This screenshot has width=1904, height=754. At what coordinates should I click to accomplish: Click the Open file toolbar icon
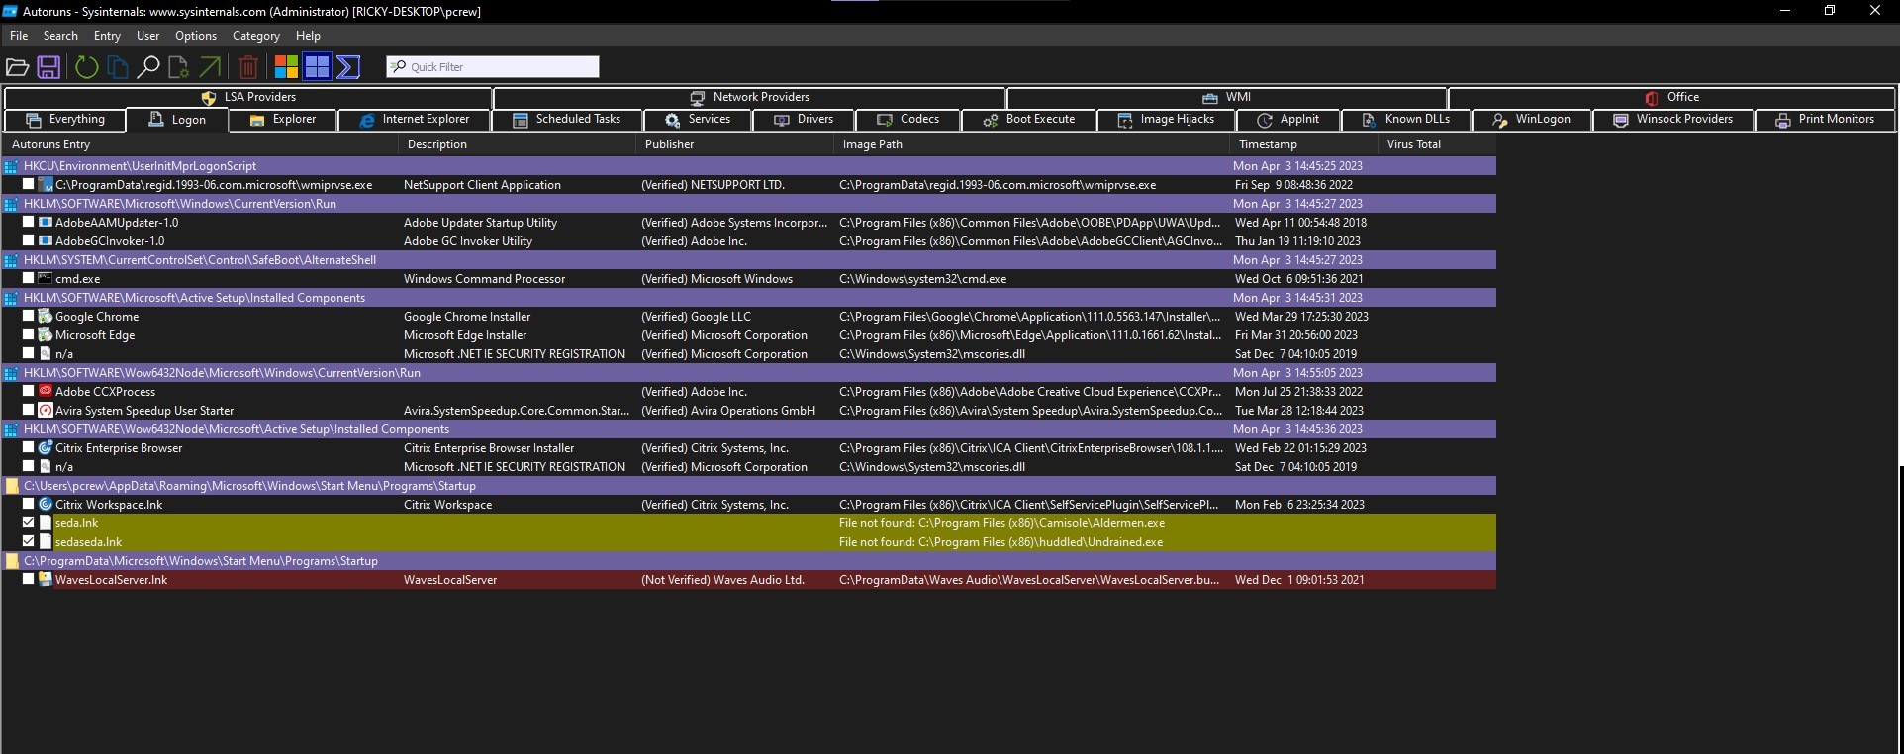(x=17, y=67)
